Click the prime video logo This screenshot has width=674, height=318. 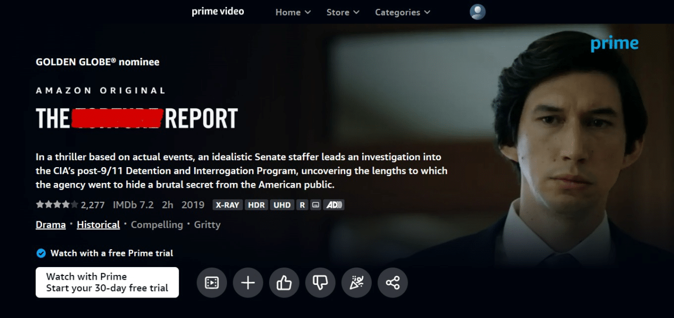(x=218, y=12)
